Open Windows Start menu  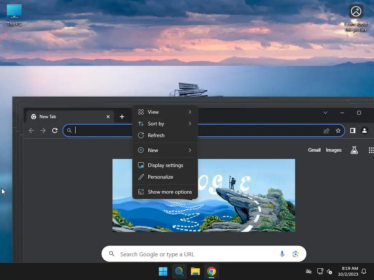[x=163, y=271]
